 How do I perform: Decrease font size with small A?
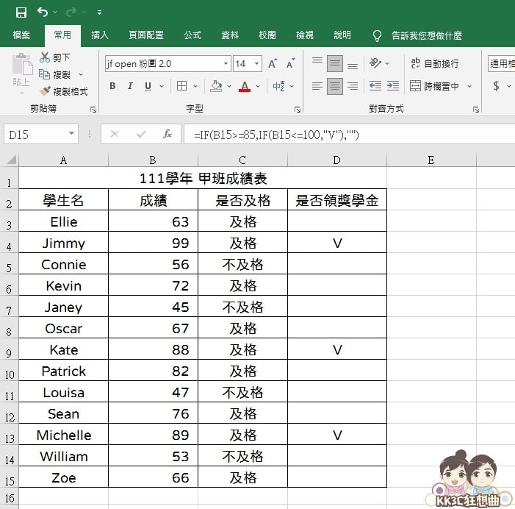pyautogui.click(x=291, y=63)
